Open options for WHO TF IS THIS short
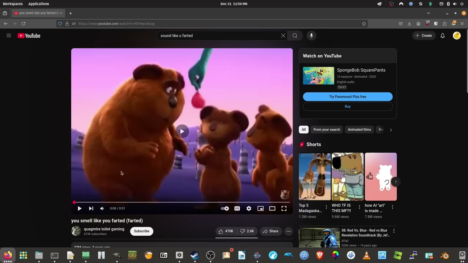 click(x=359, y=207)
